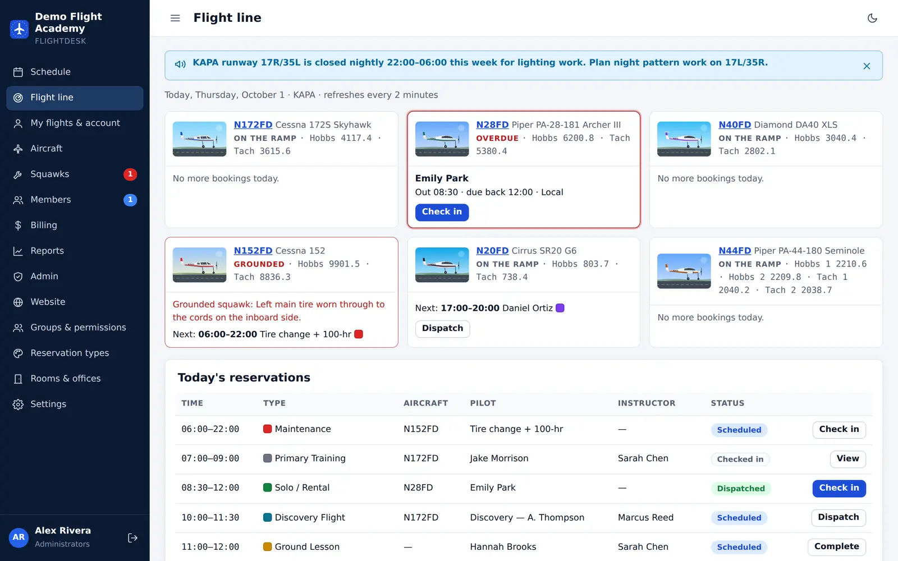
Task: Click the Members people icon
Action: coord(18,200)
